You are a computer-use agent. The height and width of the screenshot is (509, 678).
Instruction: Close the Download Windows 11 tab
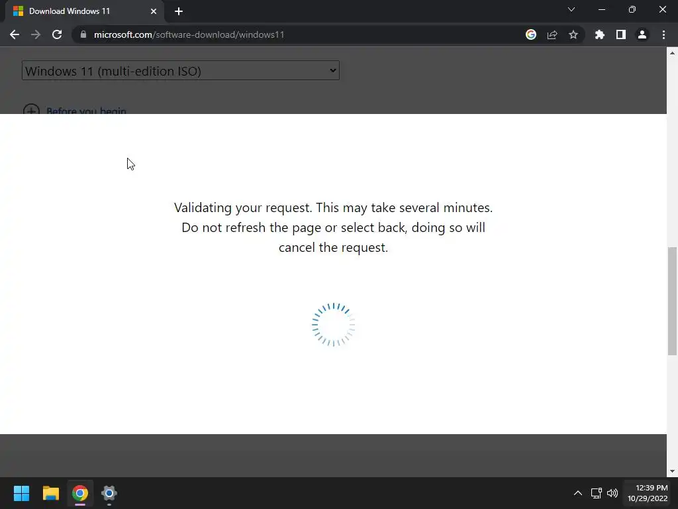click(154, 11)
